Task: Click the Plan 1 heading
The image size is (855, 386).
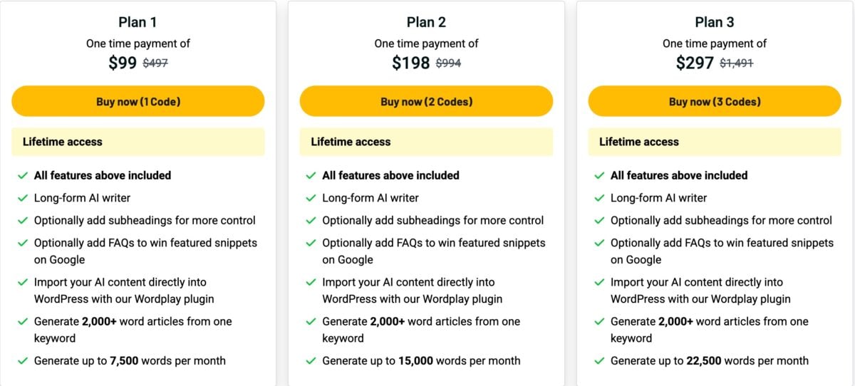Action: [x=138, y=22]
